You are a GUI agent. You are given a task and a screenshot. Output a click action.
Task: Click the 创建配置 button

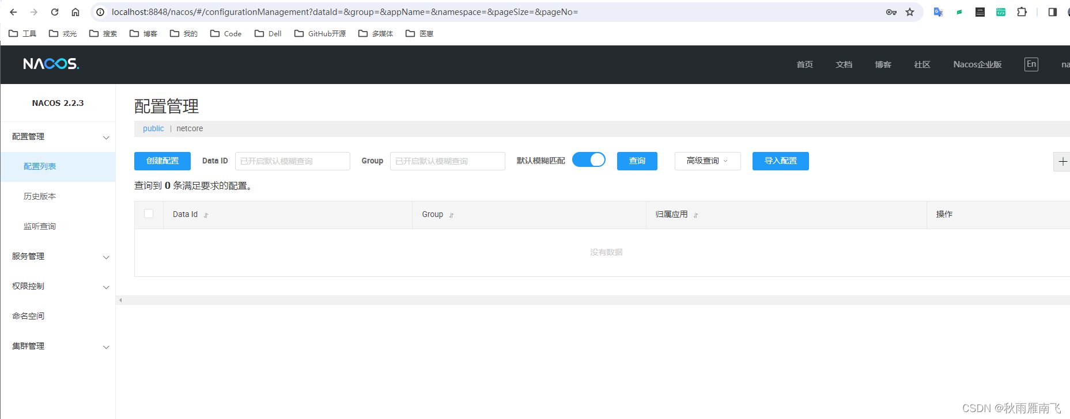pos(162,161)
